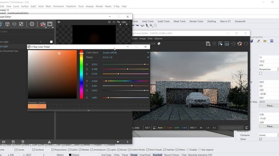Open Options menu in Frame Buffer

(x=158, y=39)
